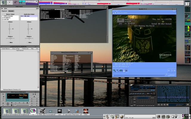Click Preferences in sdr window
The height and width of the screenshot is (119, 191).
point(25,48)
